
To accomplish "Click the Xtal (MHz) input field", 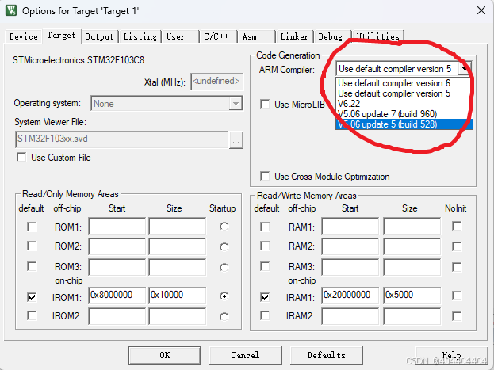I will pyautogui.click(x=216, y=82).
